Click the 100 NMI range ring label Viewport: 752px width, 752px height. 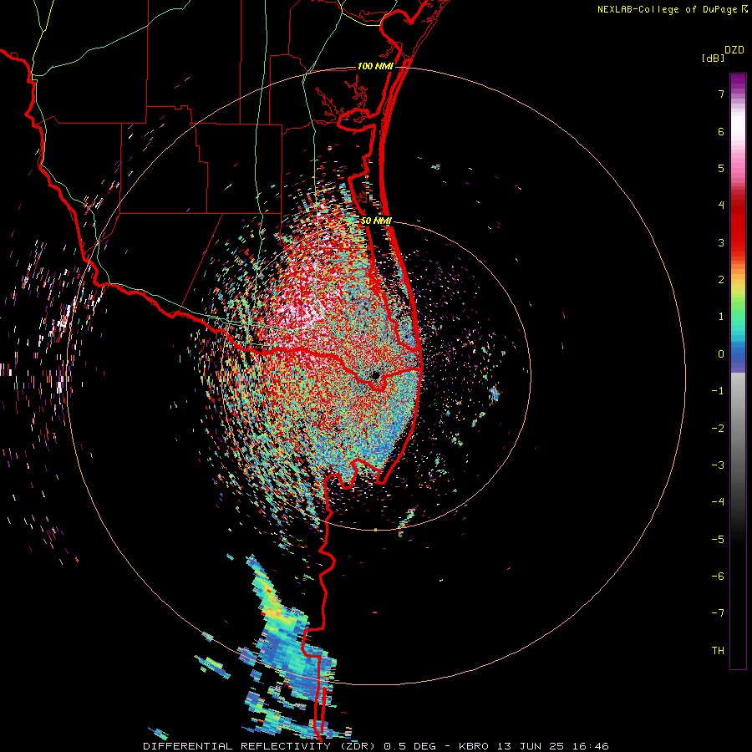(x=375, y=66)
